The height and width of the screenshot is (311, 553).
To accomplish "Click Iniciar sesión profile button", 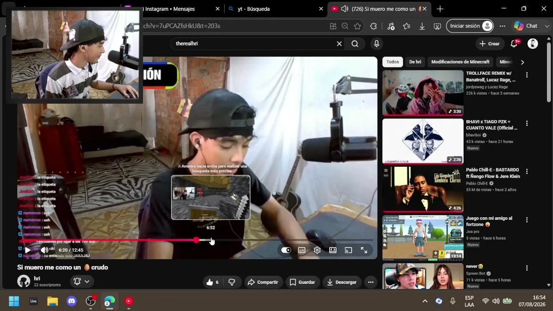I will click(x=470, y=26).
